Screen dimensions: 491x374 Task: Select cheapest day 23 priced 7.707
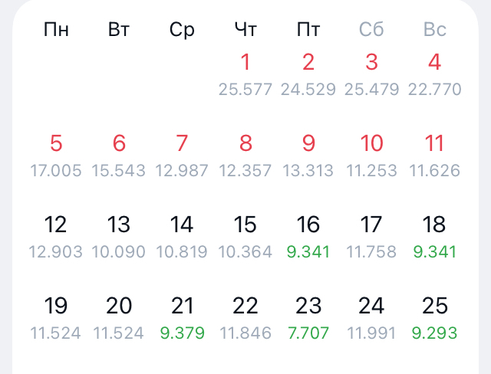click(308, 317)
